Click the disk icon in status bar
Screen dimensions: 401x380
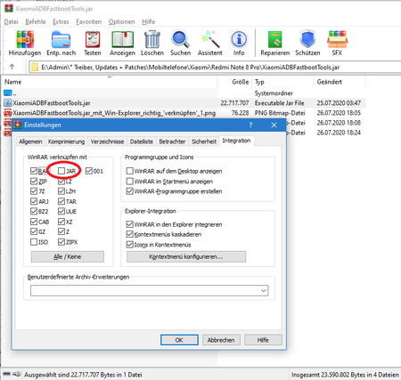pos(7,374)
